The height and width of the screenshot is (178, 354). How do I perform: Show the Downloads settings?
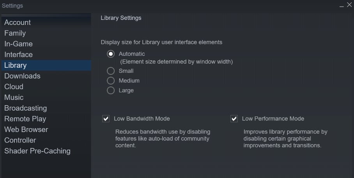click(x=22, y=76)
